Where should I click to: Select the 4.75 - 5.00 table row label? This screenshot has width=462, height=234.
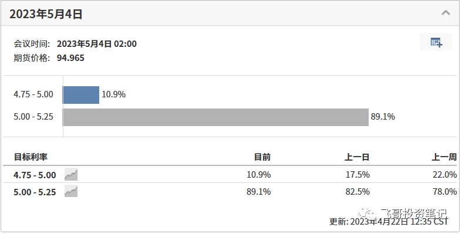(x=35, y=175)
